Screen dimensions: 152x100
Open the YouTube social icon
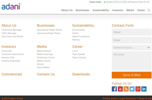point(120,89)
